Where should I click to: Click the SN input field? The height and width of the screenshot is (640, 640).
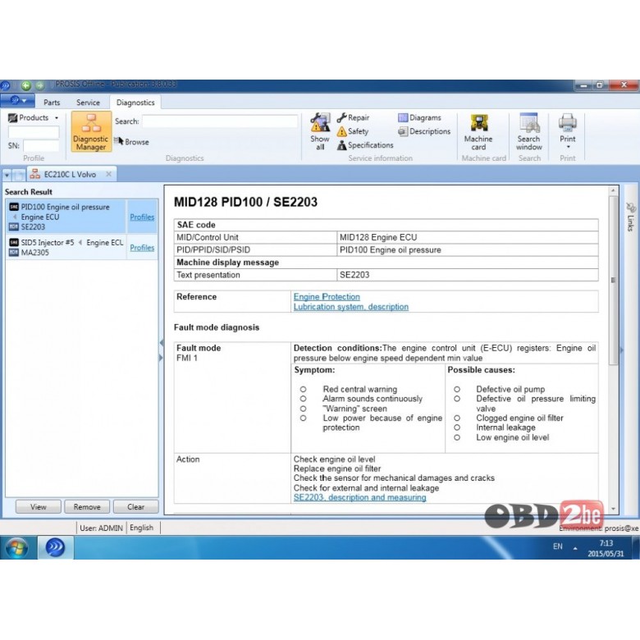41,146
